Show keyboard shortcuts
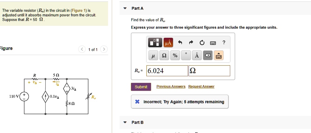Viewport: 311px width, 133px height. [213, 43]
